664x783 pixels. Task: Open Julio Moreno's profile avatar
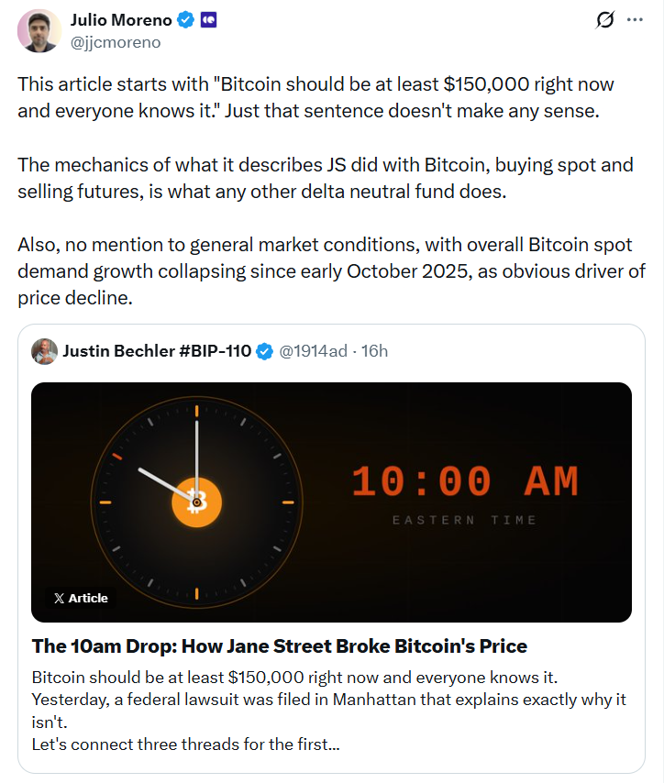click(39, 30)
